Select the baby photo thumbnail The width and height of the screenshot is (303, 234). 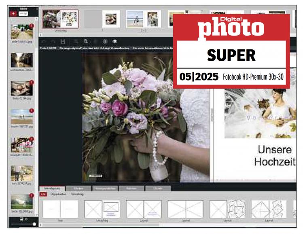pos(22,88)
